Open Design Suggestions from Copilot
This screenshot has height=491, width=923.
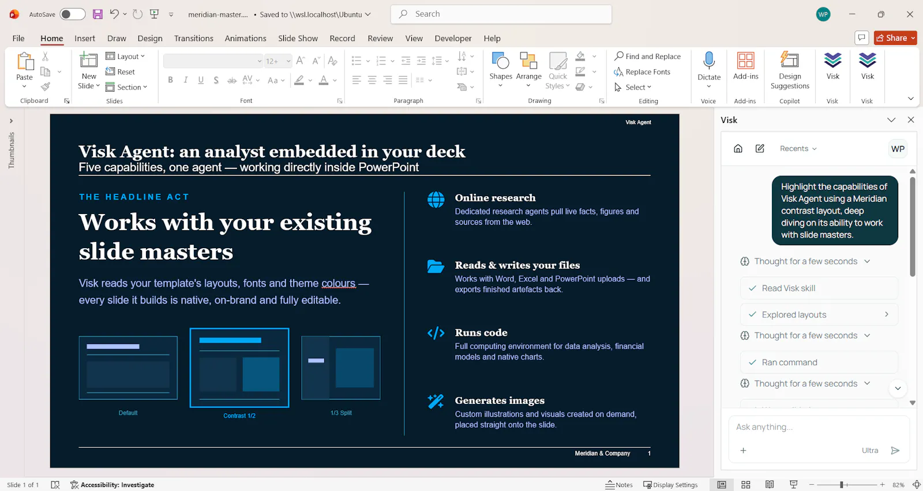point(790,70)
